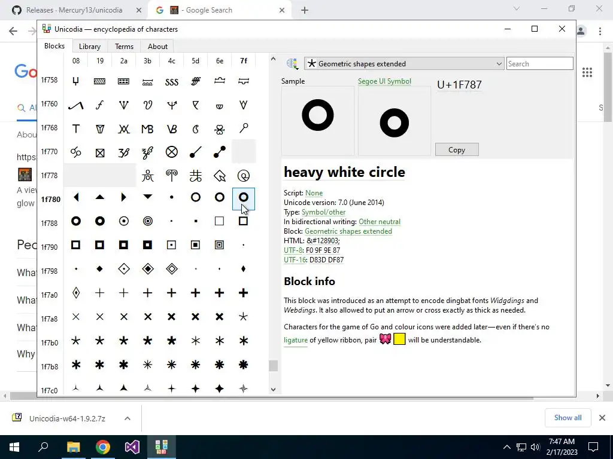Select the first five-spoked asterisk in row 1f7b0
This screenshot has height=459, width=613.
click(x=76, y=341)
